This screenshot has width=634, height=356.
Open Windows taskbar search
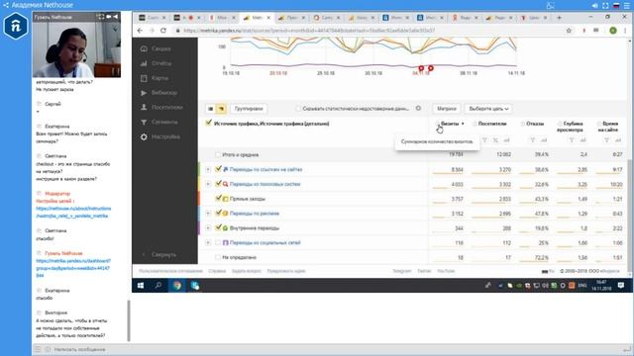click(x=158, y=286)
